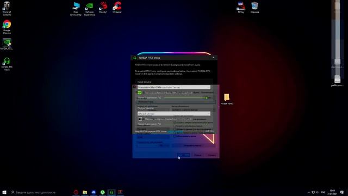Image resolution: width=348 pixels, height=196 pixels.
Task: Check speaker background noise removal checkbox
Action: click(140, 119)
